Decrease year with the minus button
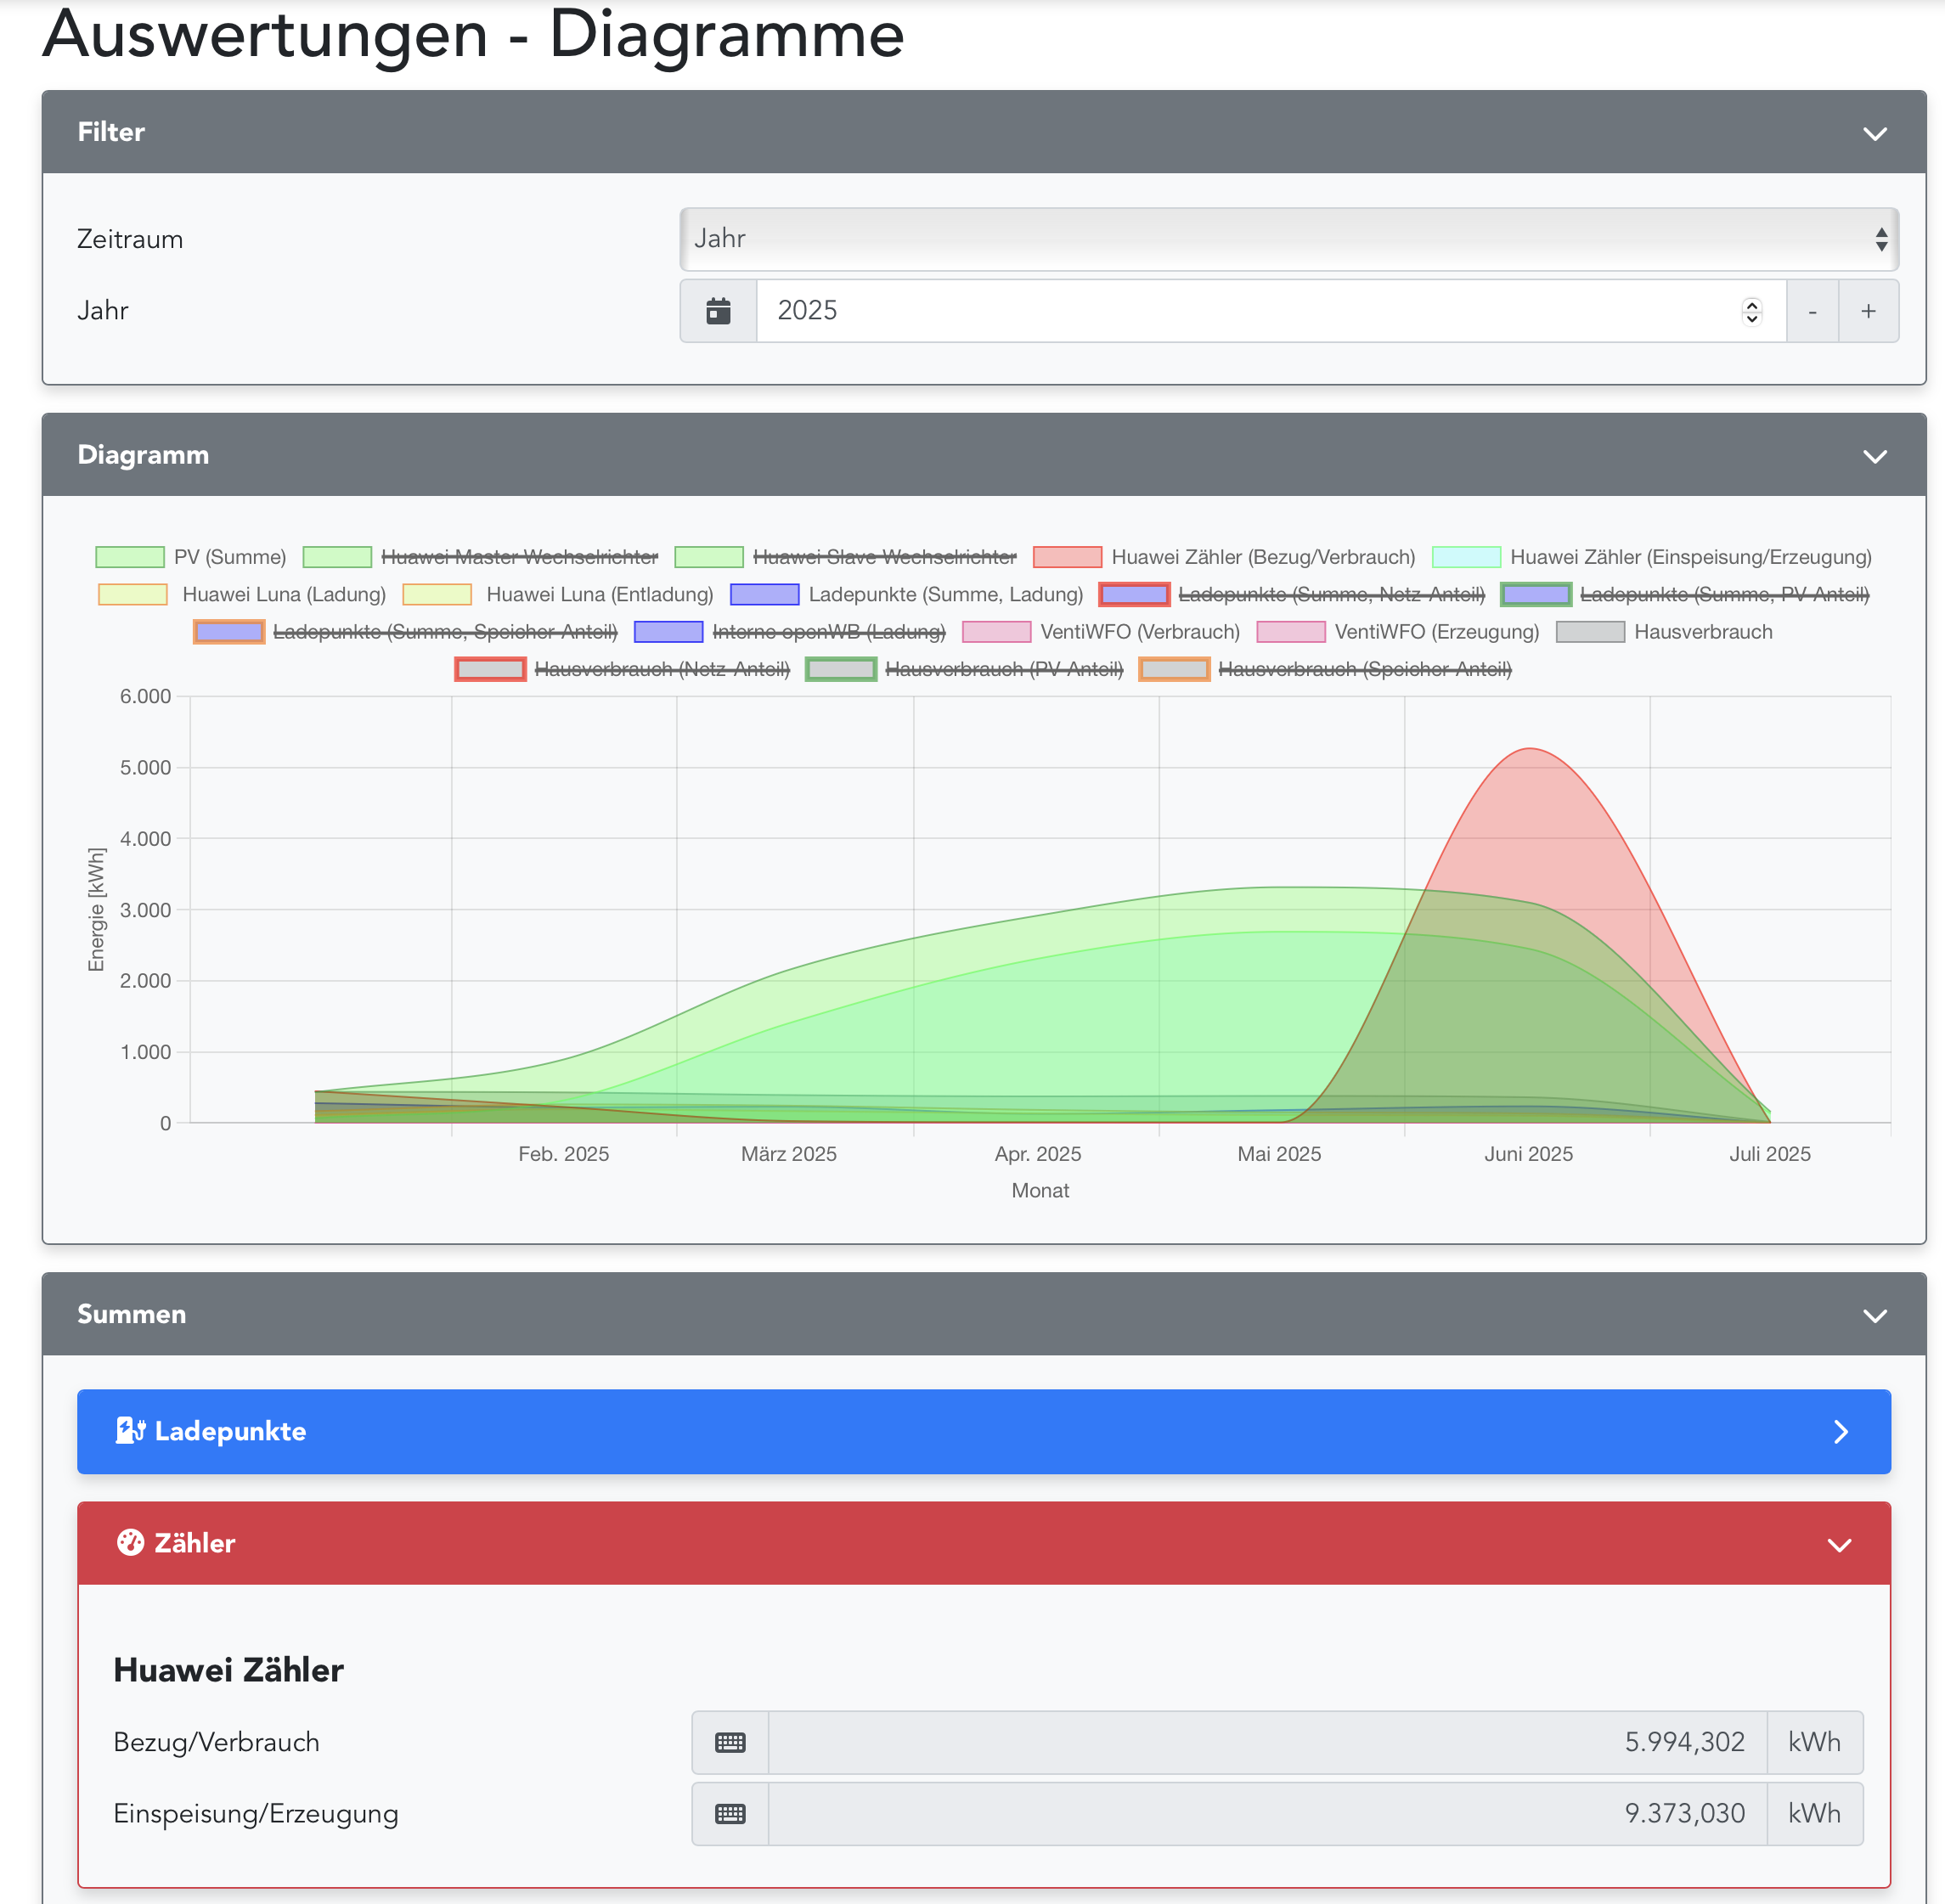The height and width of the screenshot is (1904, 1945). 1812,311
